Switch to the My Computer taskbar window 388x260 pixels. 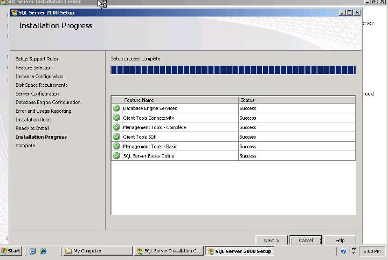click(98, 251)
